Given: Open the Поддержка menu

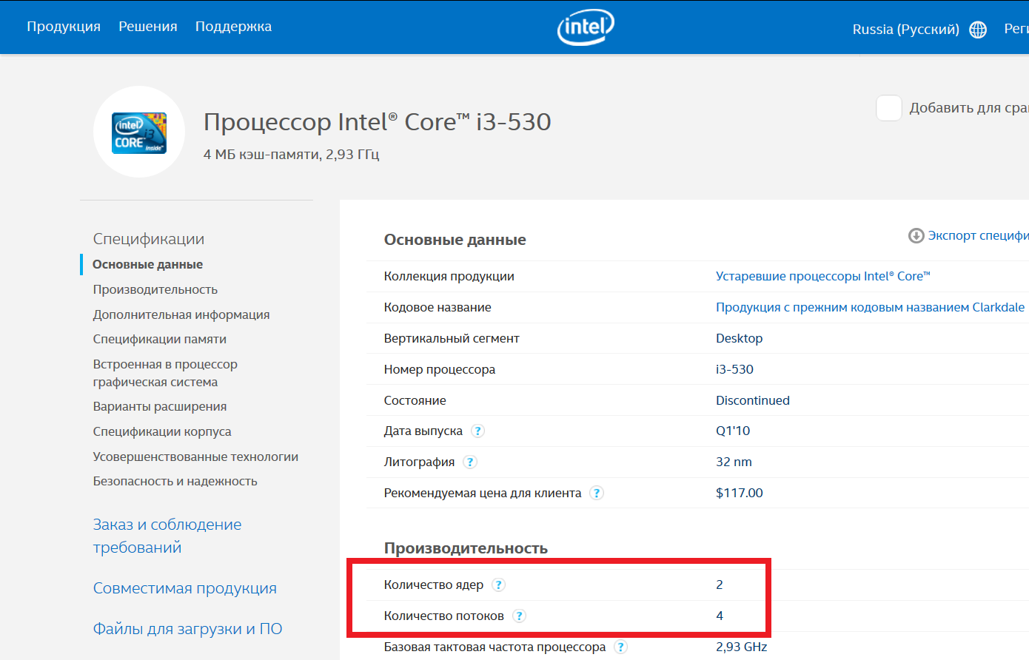Looking at the screenshot, I should pyautogui.click(x=233, y=27).
